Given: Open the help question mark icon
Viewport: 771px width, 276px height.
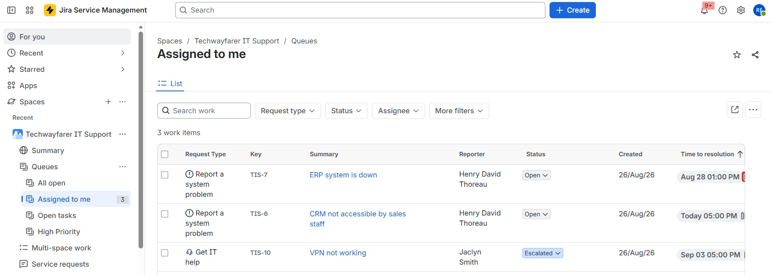Looking at the screenshot, I should pyautogui.click(x=723, y=11).
